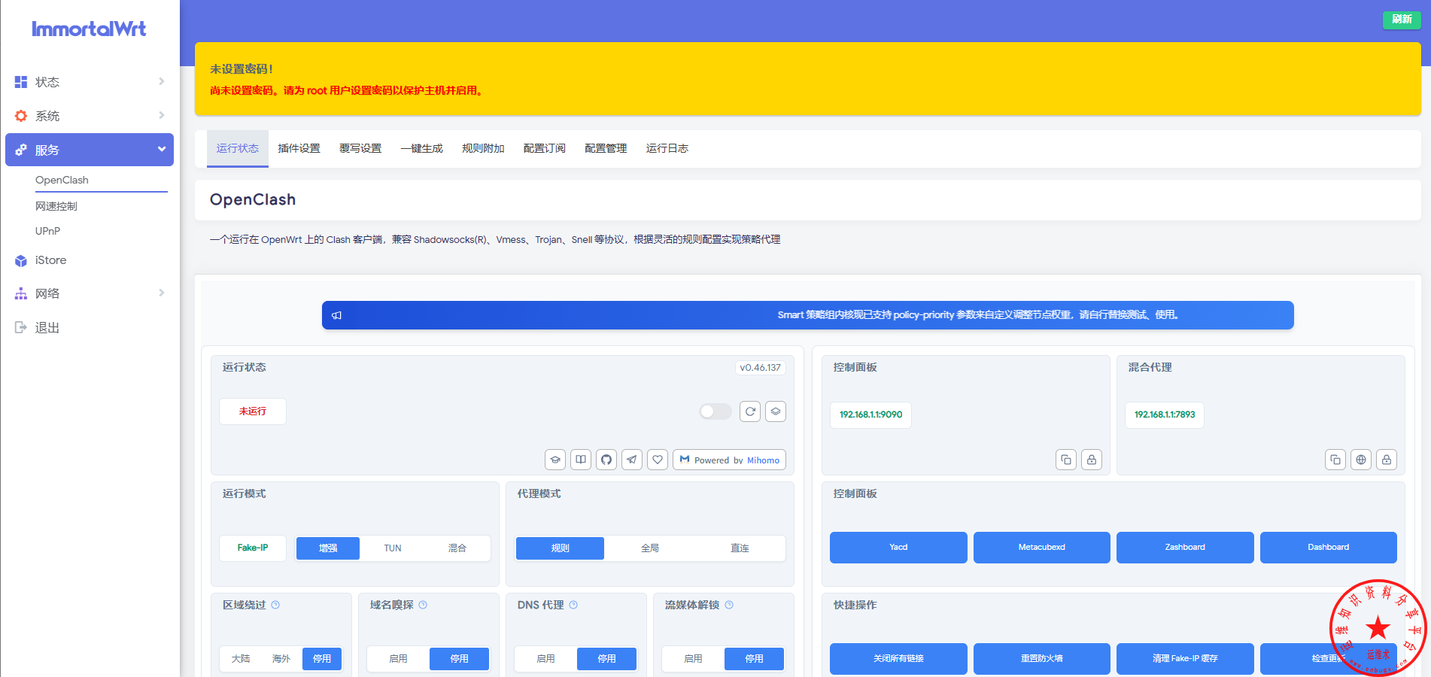Click the graduation cap icon
This screenshot has height=677, width=1431.
(x=555, y=460)
